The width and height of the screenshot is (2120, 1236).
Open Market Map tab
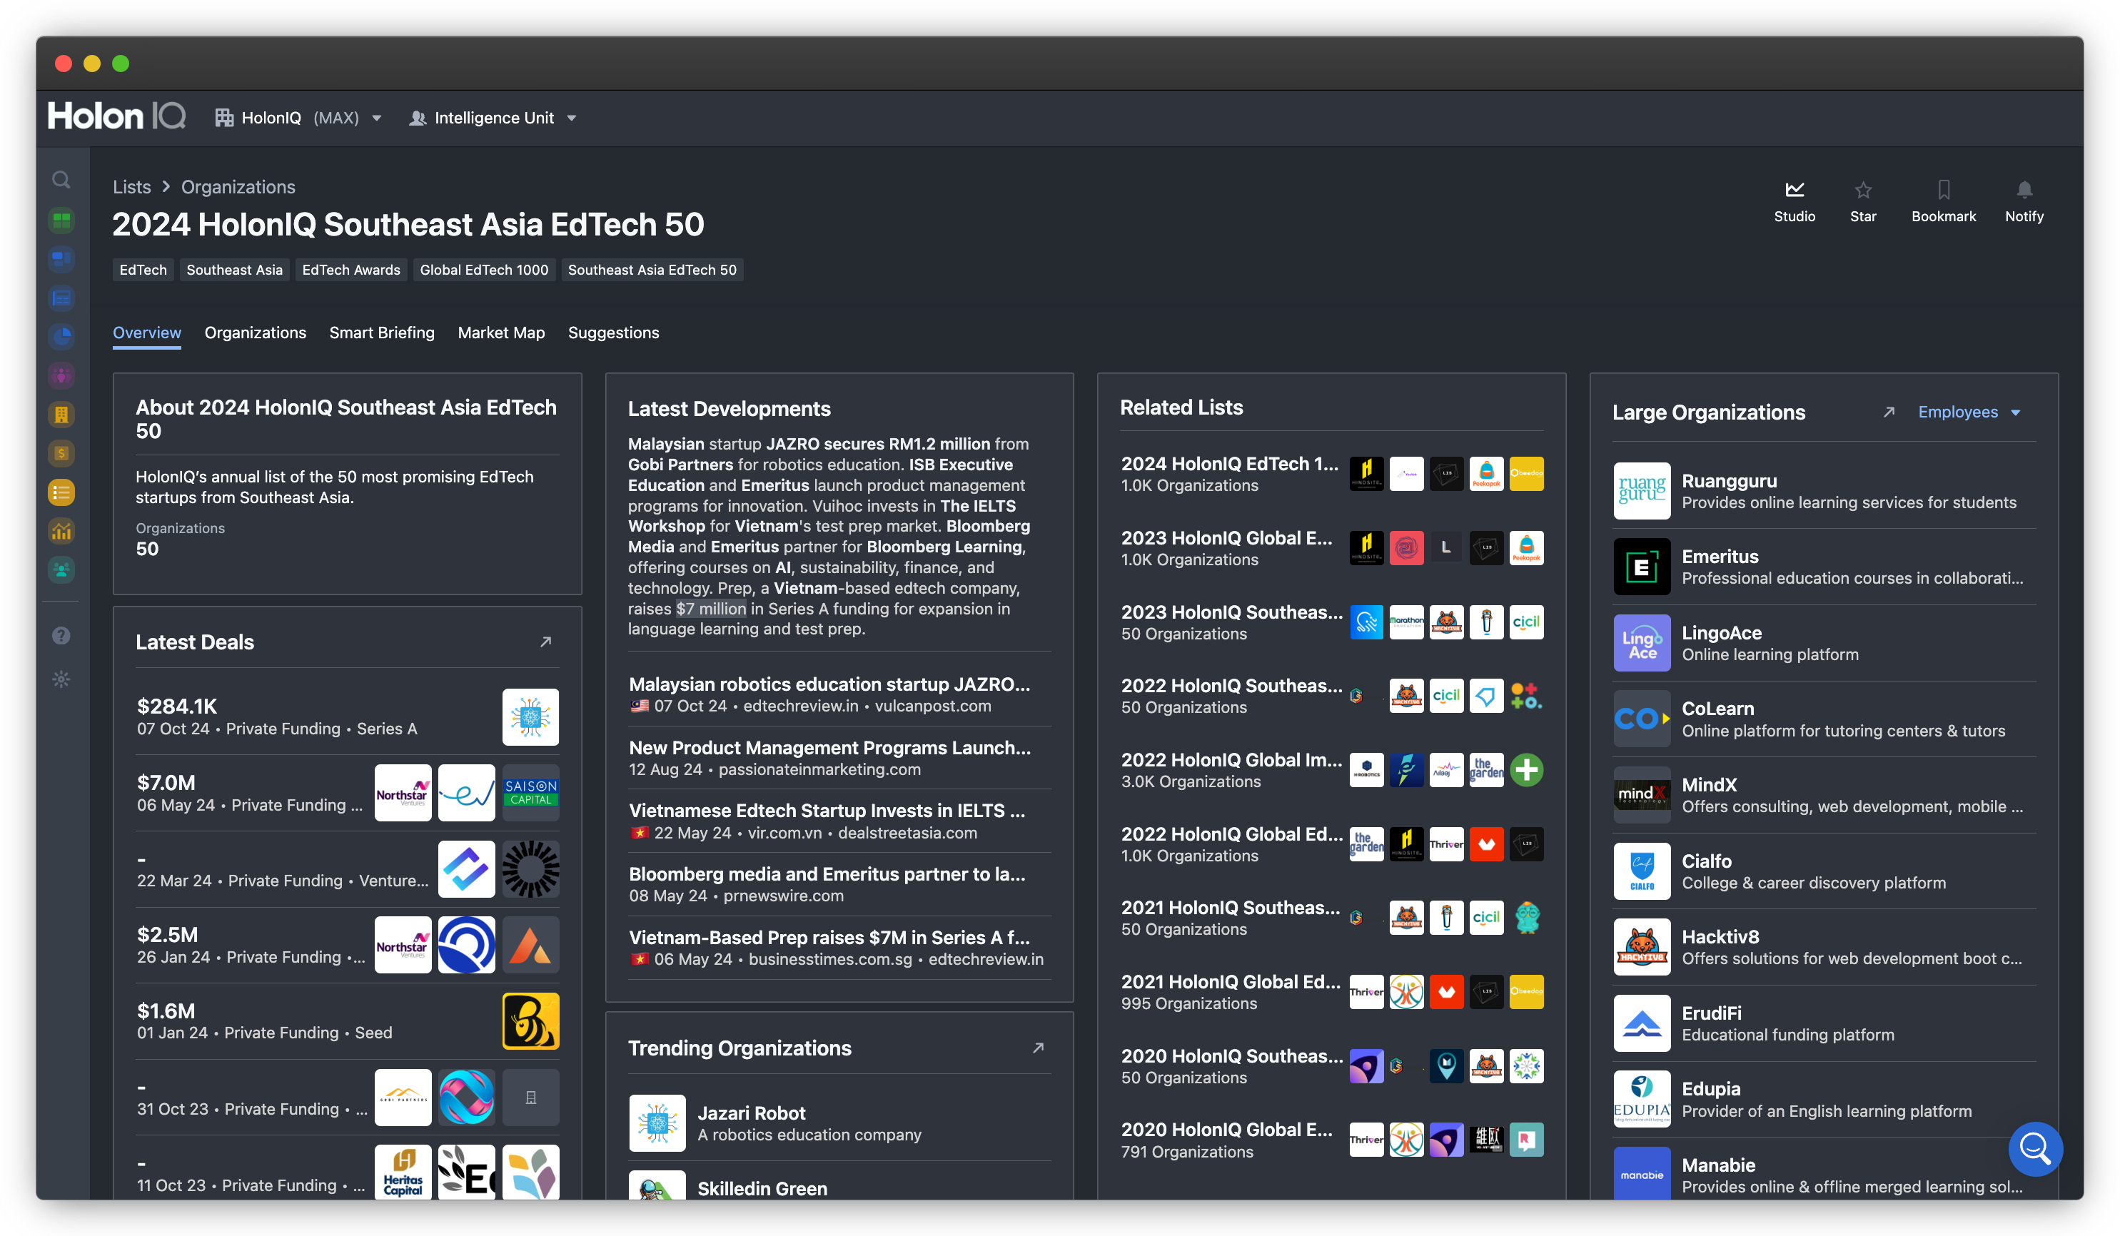(x=500, y=333)
